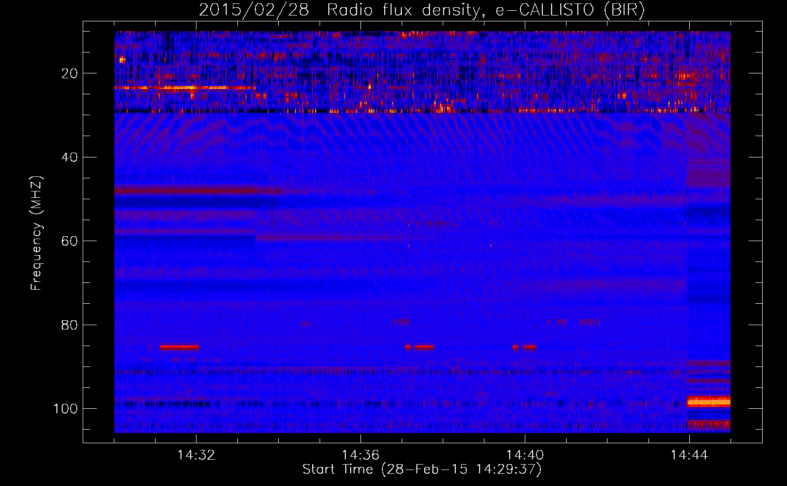The image size is (787, 486).
Task: Click the 14:32 time tick label
Action: (196, 455)
